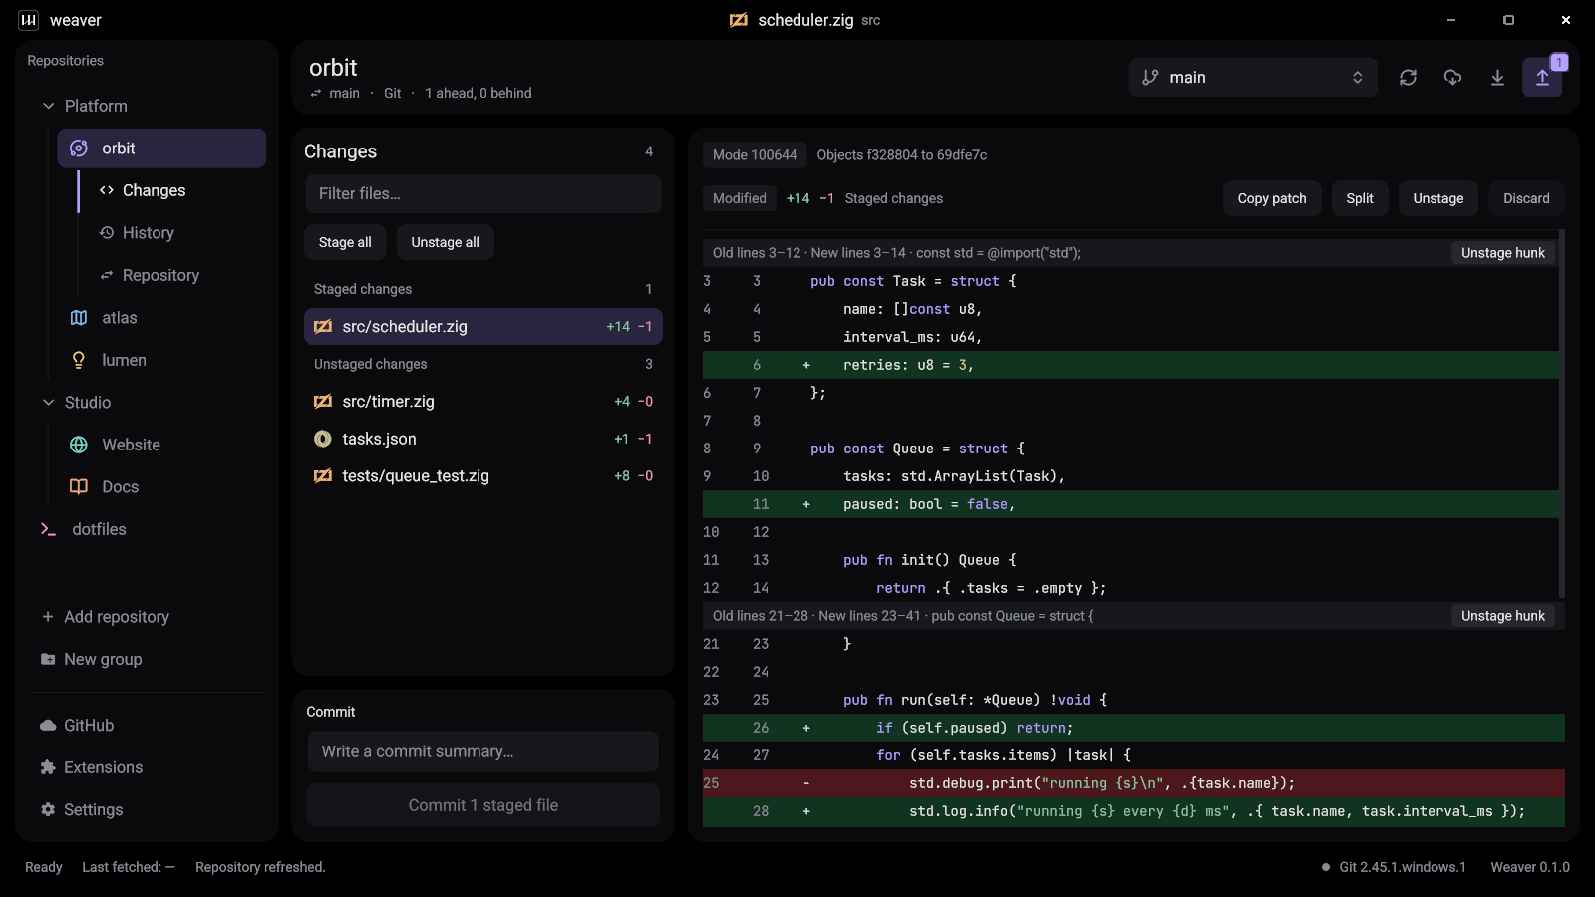1595x897 pixels.
Task: Click the dotfiles terminal icon
Action: point(48,529)
